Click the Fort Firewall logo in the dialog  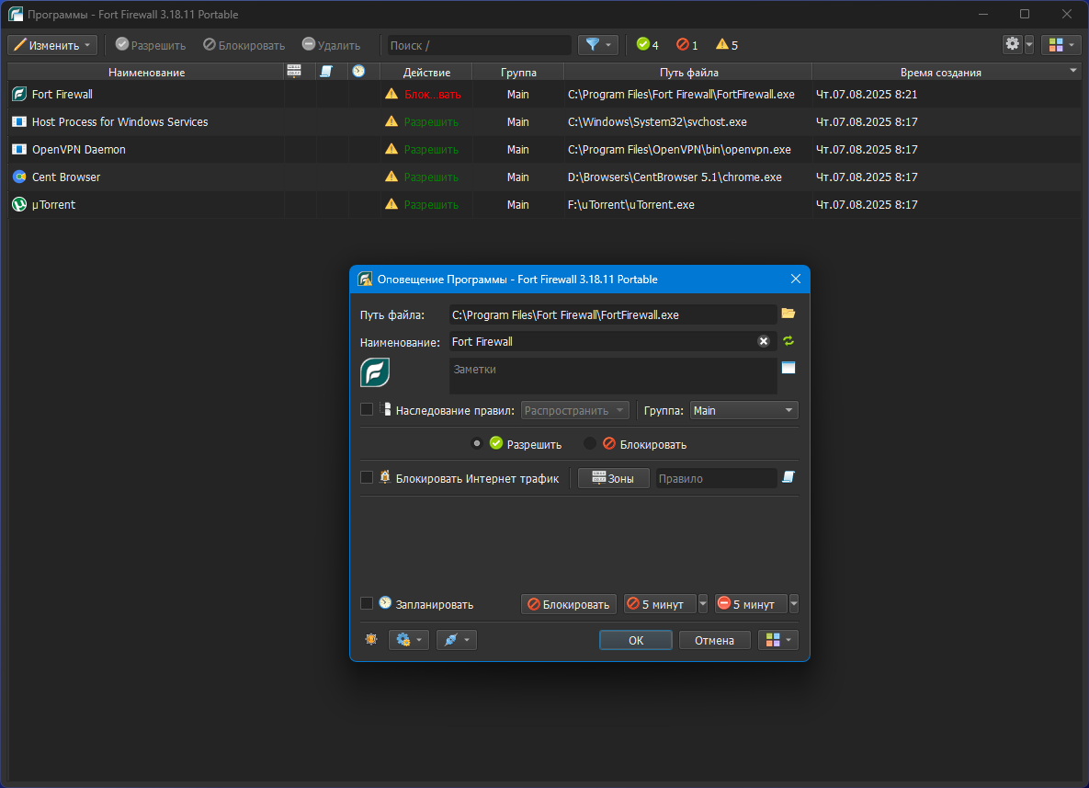(x=375, y=372)
